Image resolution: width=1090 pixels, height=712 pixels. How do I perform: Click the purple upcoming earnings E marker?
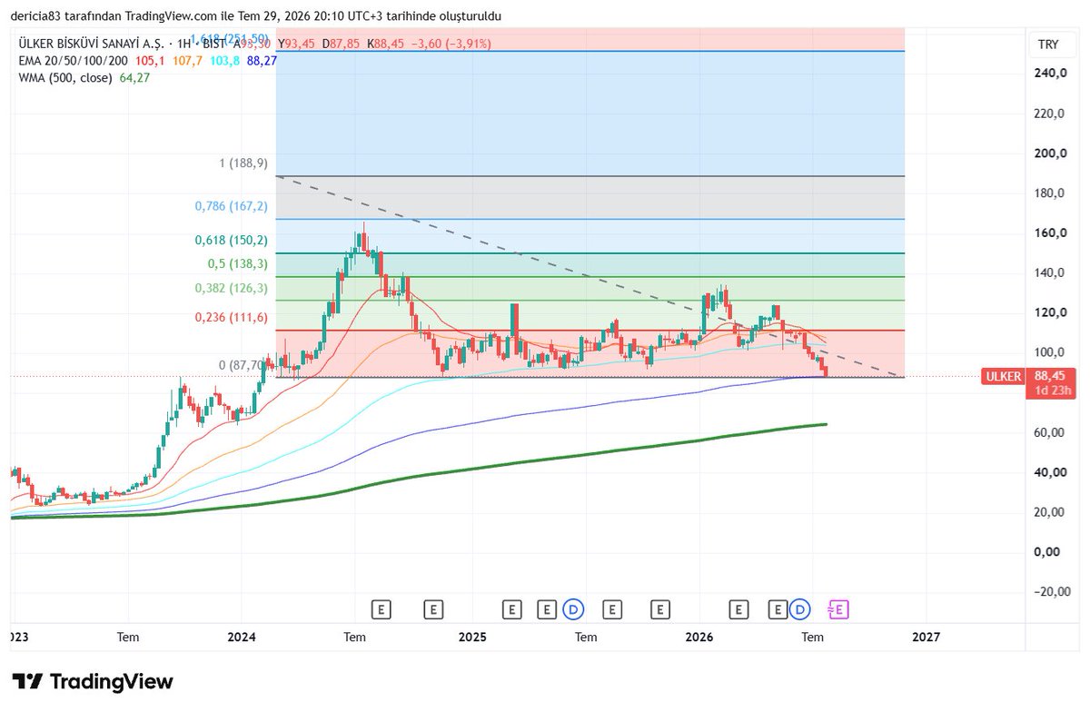pos(838,608)
